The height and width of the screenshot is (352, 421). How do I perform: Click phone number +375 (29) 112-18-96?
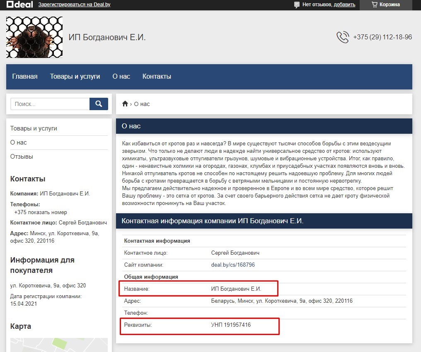pos(382,37)
